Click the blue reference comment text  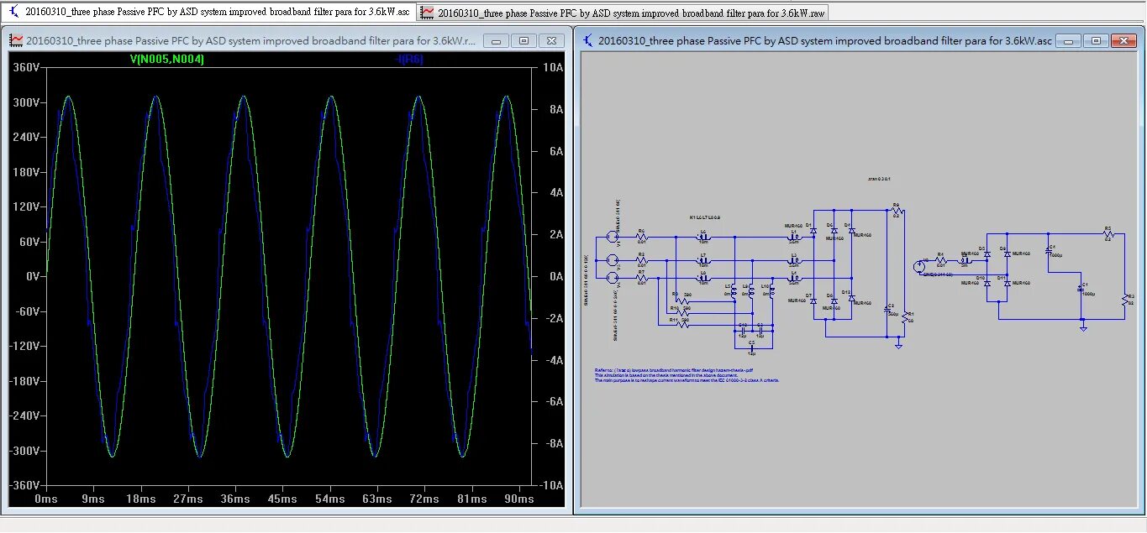(687, 375)
